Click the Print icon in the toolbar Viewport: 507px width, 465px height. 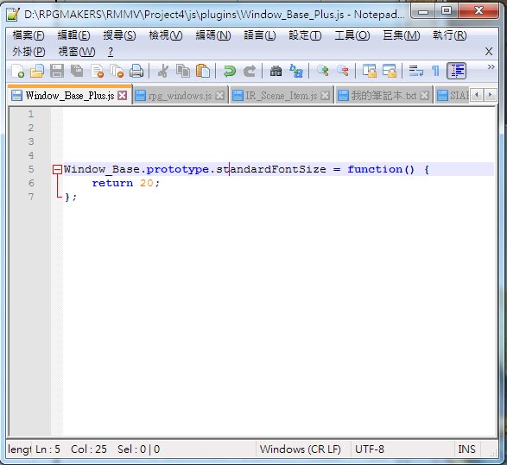(136, 71)
